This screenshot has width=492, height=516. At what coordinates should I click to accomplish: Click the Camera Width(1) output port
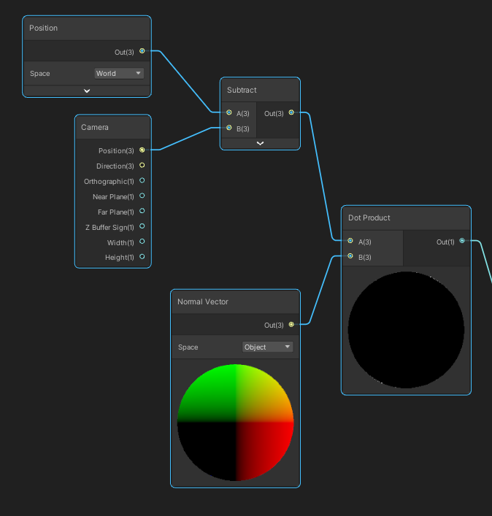pyautogui.click(x=142, y=242)
